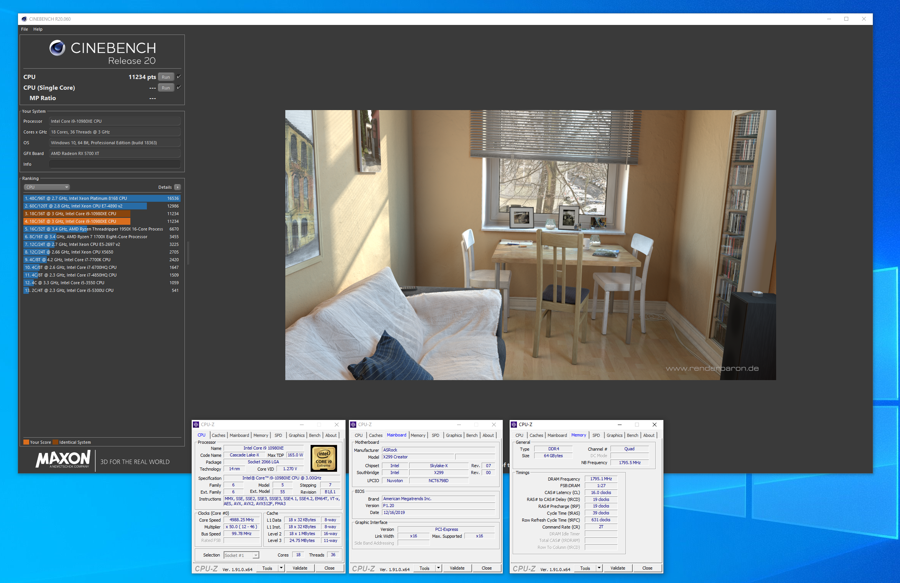Image resolution: width=900 pixels, height=583 pixels.
Task: Click the brown Identical System legend swatch
Action: (x=55, y=442)
